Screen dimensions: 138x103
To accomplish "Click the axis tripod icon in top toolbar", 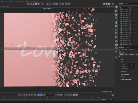I will [x=42, y=4].
